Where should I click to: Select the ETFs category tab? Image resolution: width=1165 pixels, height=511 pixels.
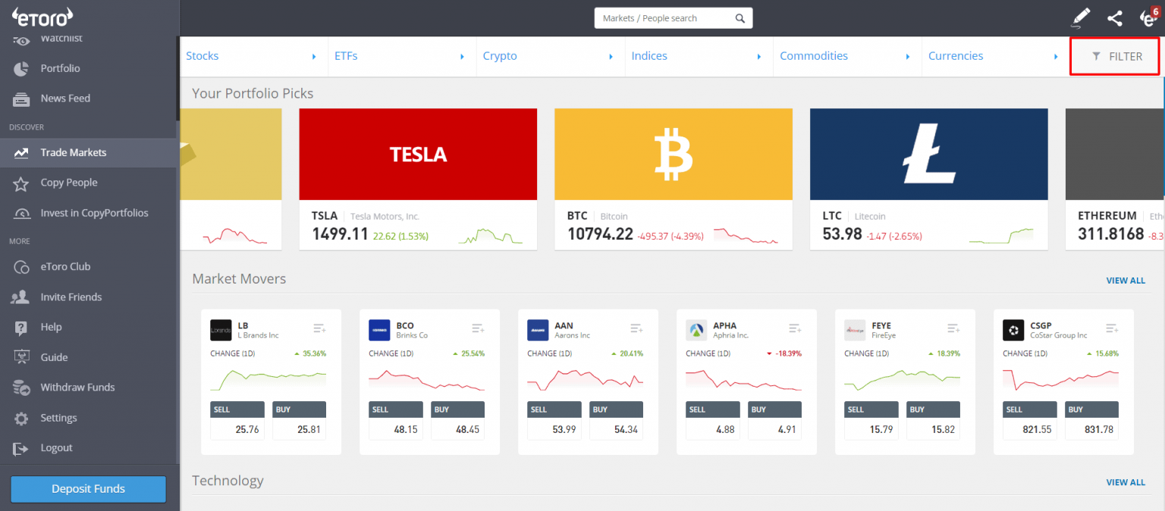click(346, 55)
